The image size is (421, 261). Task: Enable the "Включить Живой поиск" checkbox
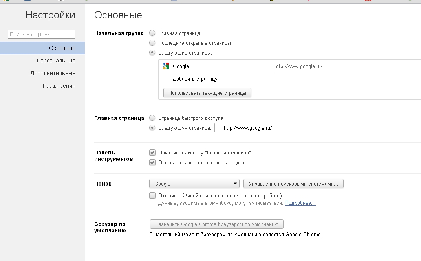[x=152, y=195]
